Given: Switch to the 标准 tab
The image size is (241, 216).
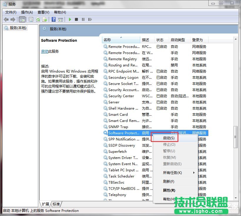Looking at the screenshot, I should 56,204.
